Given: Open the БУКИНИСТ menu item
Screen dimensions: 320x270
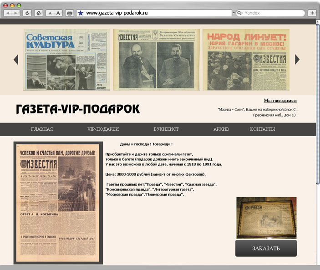Looking at the screenshot, I should point(166,129).
